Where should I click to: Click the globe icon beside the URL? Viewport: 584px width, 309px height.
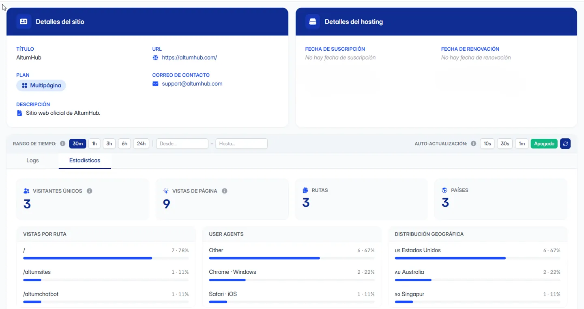pyautogui.click(x=155, y=58)
